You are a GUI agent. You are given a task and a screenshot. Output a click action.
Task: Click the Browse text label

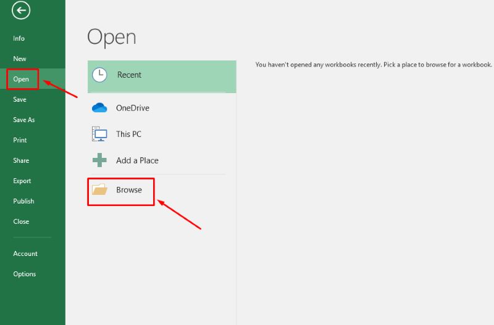129,190
